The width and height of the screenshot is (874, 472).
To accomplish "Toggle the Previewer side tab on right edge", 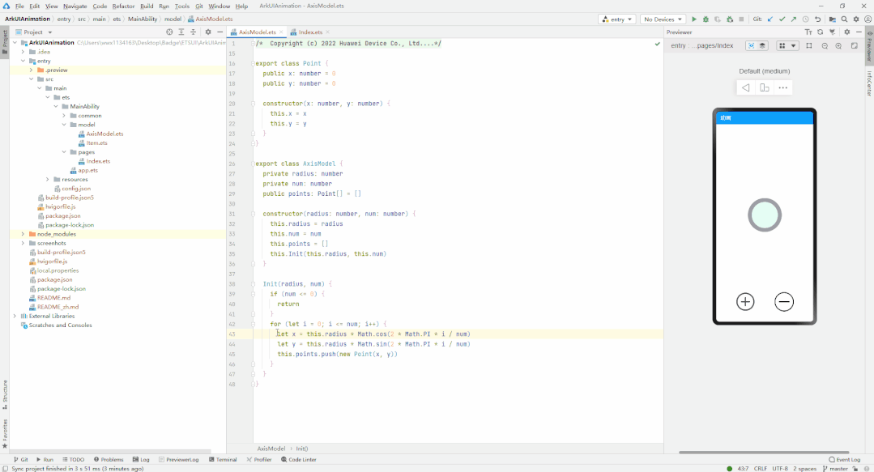I will click(x=869, y=45).
